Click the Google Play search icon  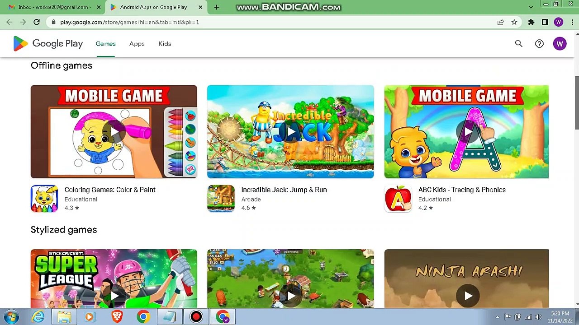click(518, 44)
